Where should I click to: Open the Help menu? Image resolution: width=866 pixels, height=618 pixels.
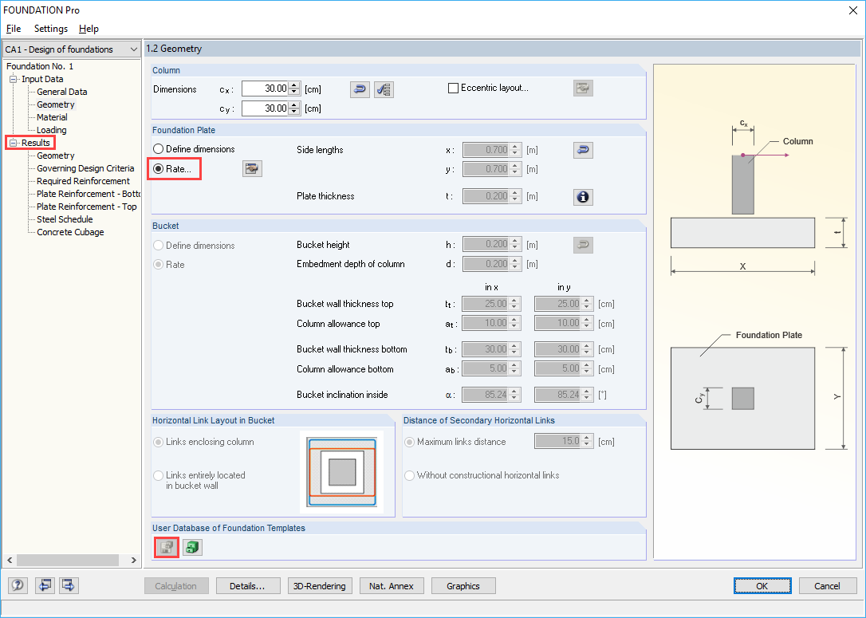click(89, 29)
